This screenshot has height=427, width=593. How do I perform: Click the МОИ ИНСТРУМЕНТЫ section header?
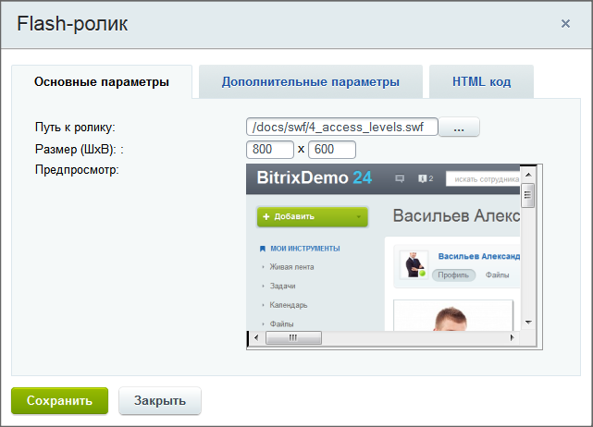tap(305, 249)
